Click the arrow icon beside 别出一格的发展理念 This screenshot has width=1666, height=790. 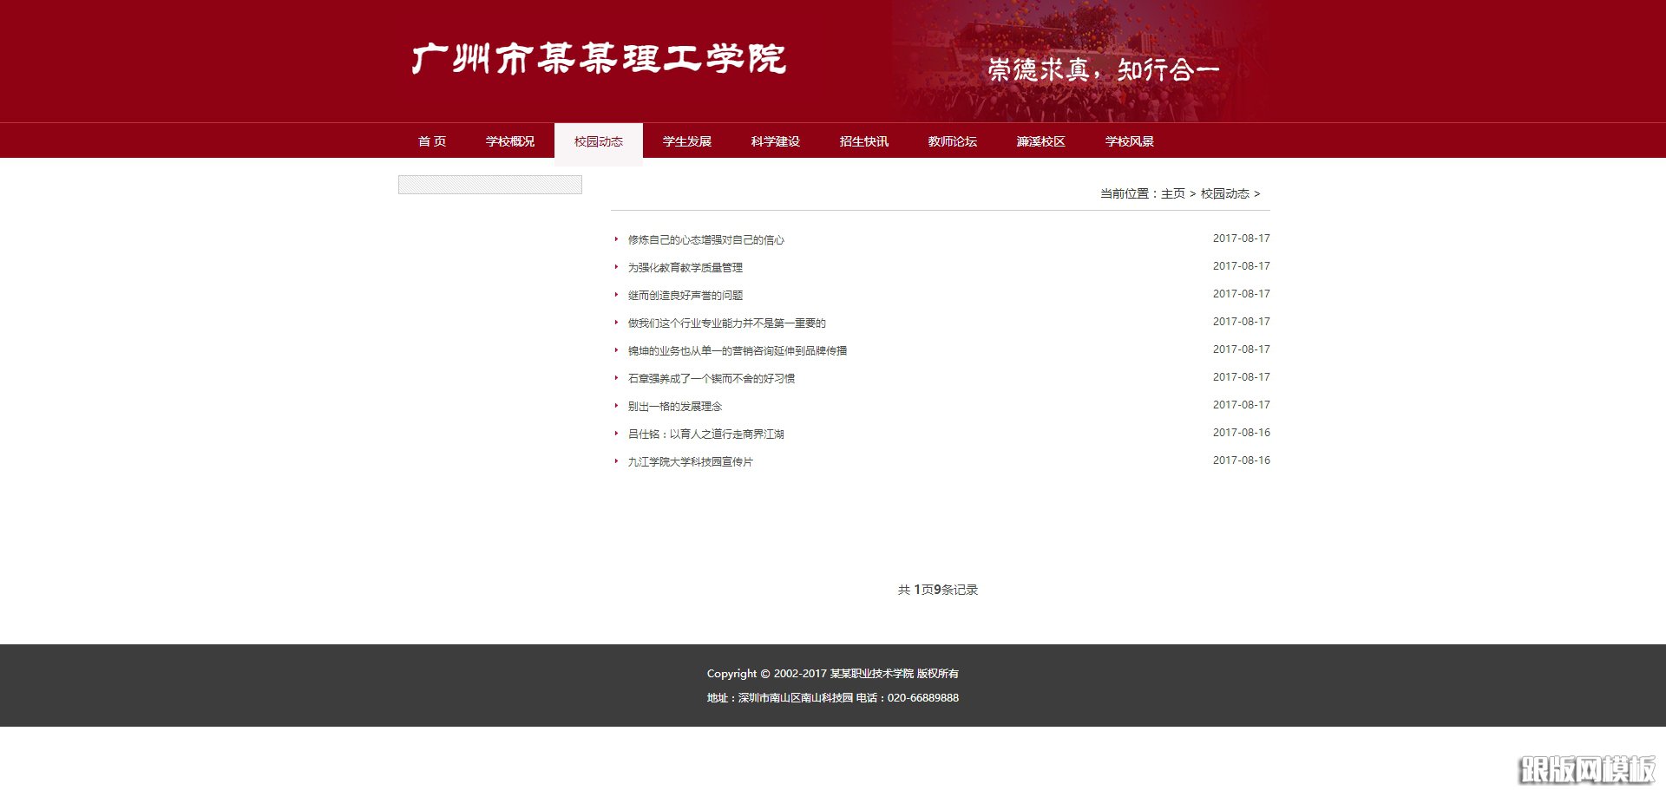coord(614,405)
